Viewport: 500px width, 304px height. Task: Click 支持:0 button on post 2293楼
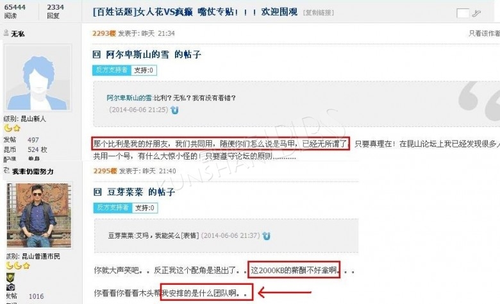tap(144, 70)
